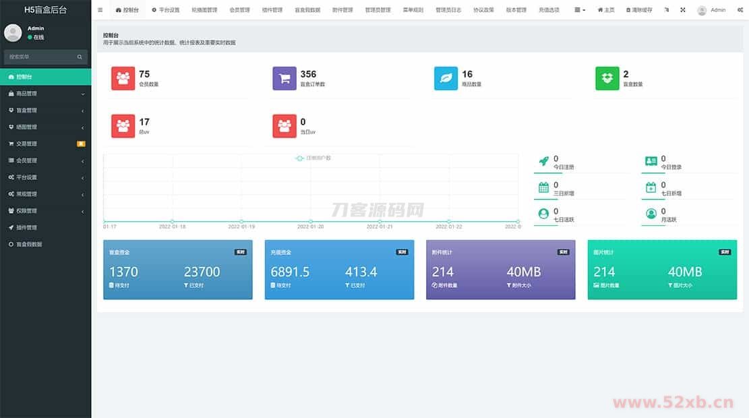Go to 主页 home link

click(606, 10)
